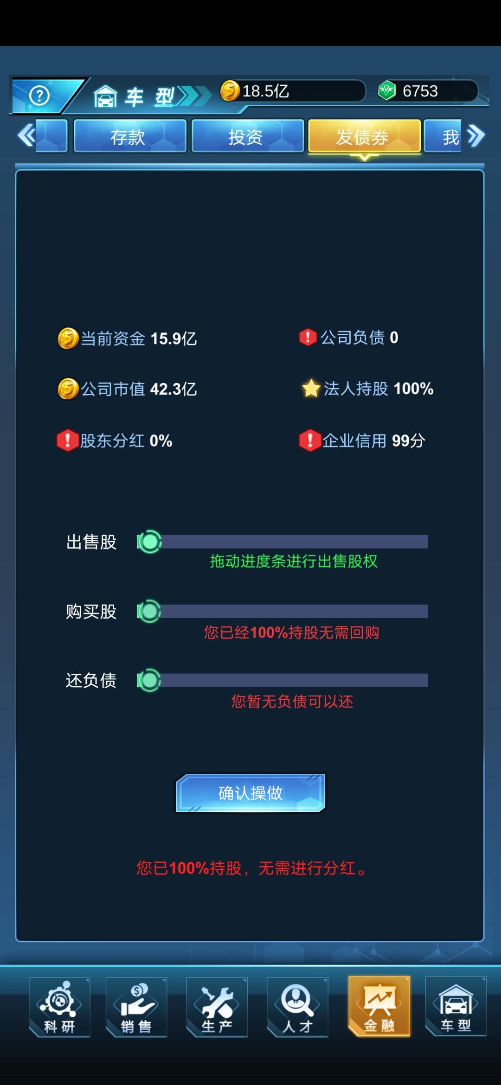Expand tabs with the right double chevron

[476, 136]
